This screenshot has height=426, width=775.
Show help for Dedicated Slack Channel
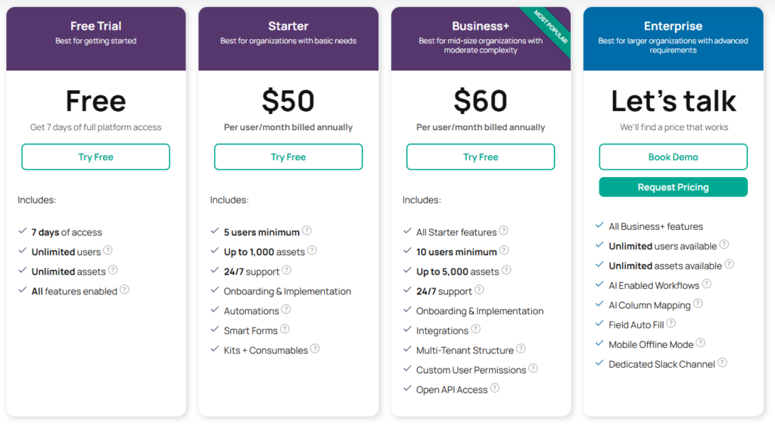pos(723,363)
